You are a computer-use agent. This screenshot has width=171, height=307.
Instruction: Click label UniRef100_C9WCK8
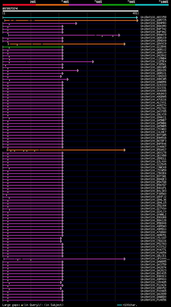point(153,167)
